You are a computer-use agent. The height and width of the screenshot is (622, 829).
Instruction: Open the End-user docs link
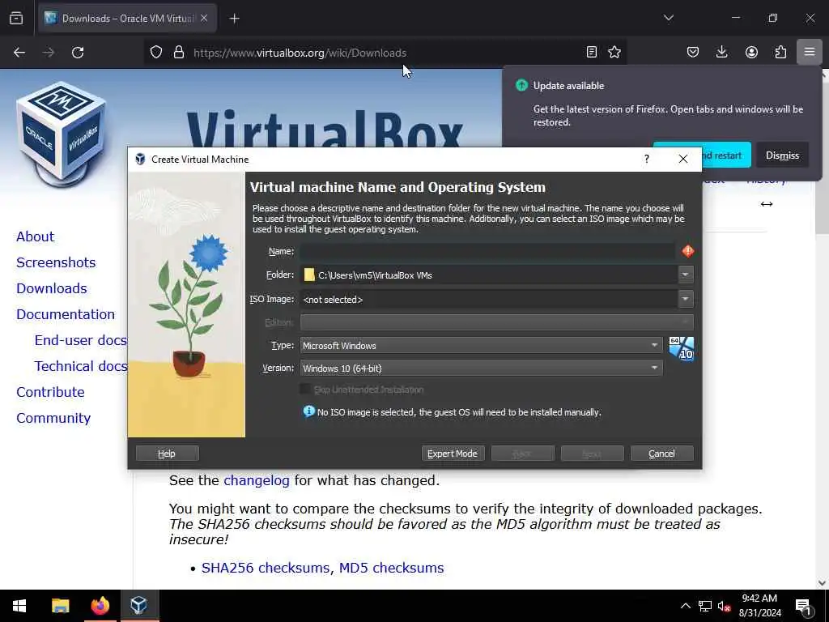coord(80,340)
